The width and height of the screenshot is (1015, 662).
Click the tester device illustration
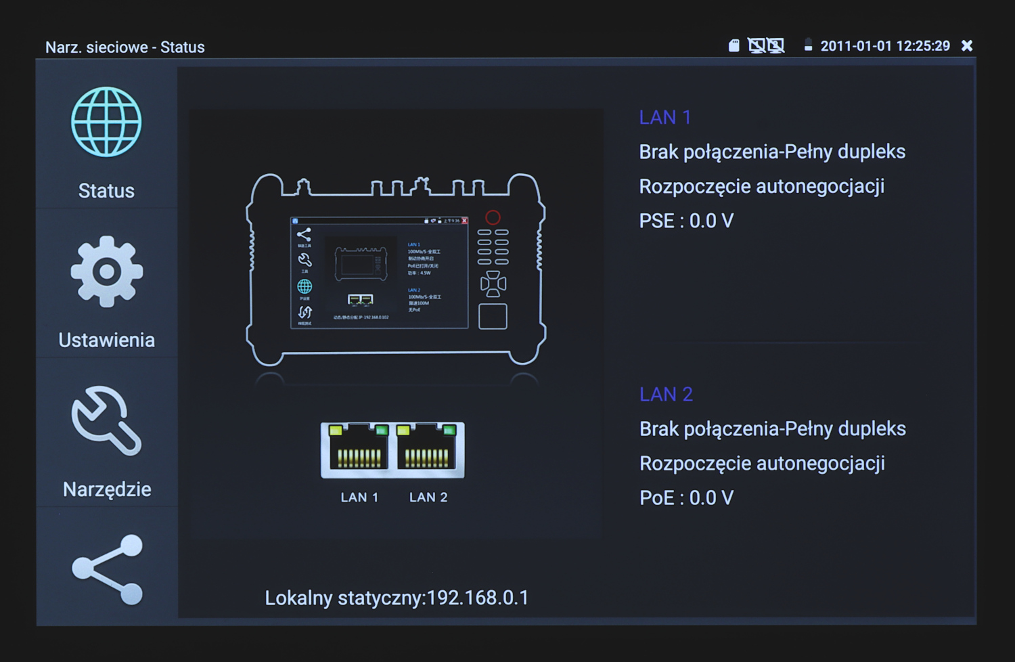pyautogui.click(x=396, y=271)
